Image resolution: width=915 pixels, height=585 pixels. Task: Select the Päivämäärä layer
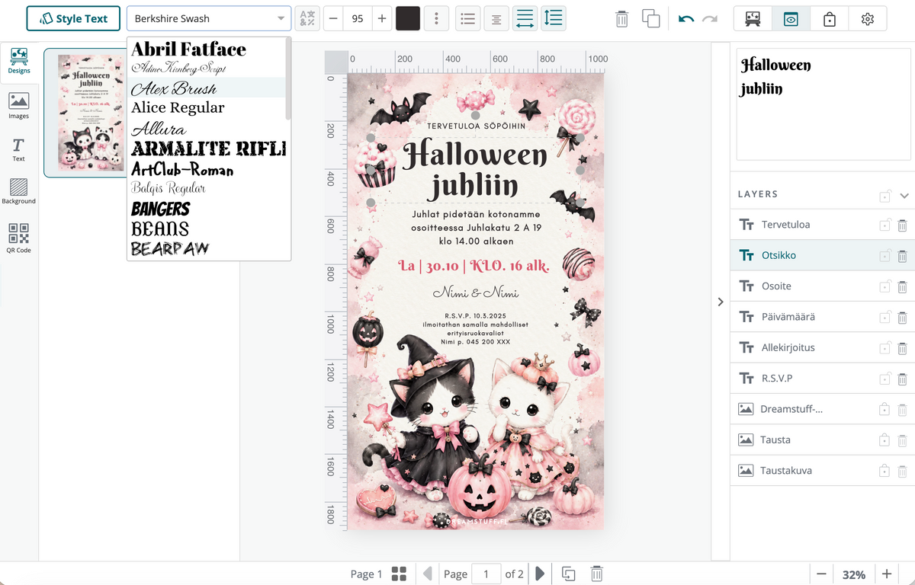[822, 317]
